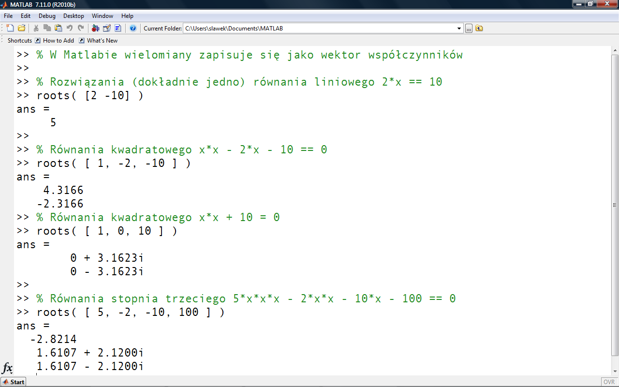
Task: Click the command roots( [2 -10] )
Action: (90, 96)
